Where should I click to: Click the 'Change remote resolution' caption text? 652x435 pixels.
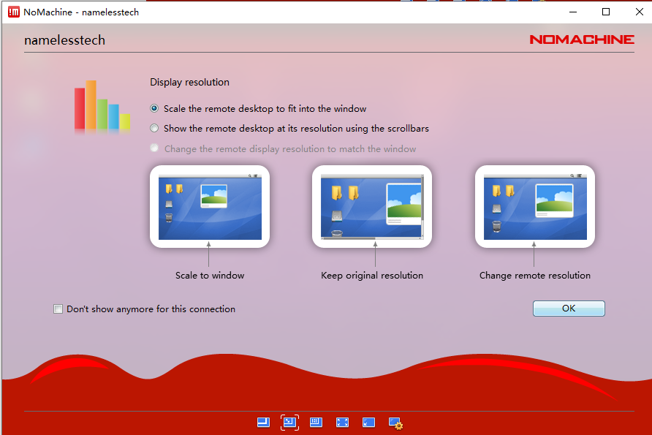click(535, 276)
